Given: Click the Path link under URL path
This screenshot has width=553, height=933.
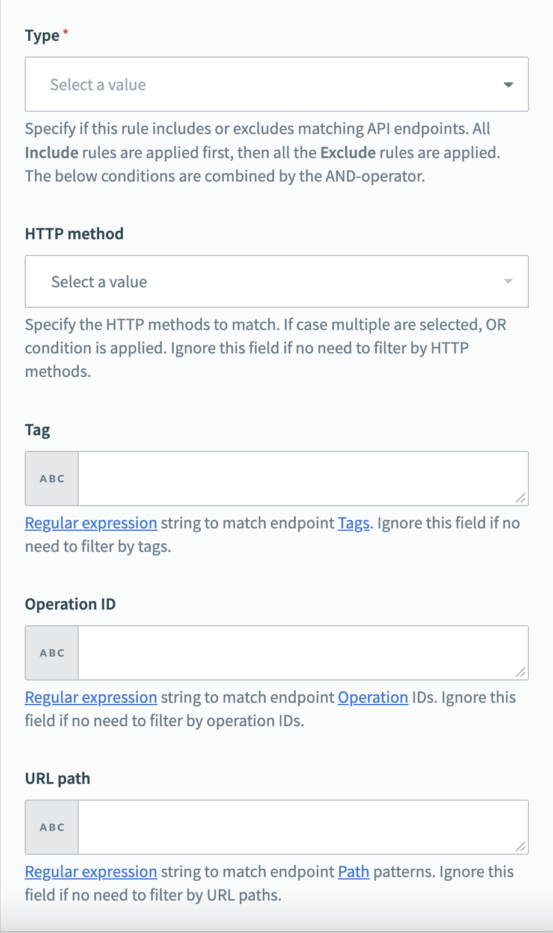Looking at the screenshot, I should [353, 872].
